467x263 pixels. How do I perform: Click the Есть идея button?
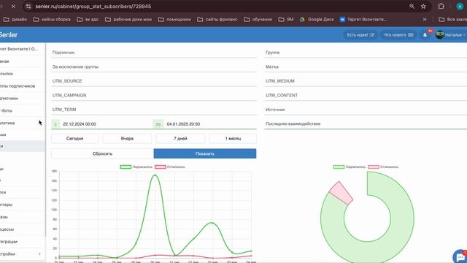point(360,35)
